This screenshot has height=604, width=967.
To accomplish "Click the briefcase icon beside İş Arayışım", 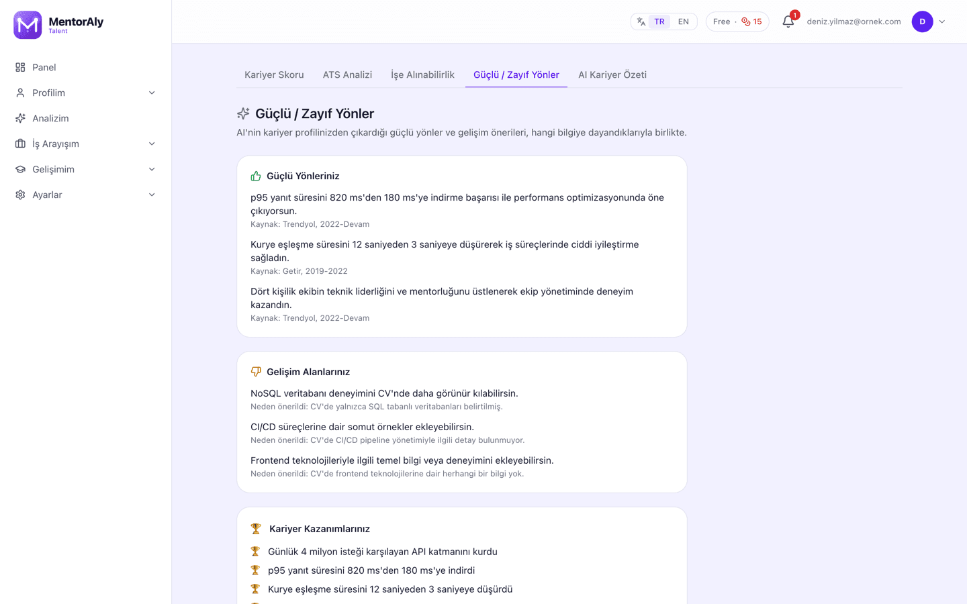I will tap(20, 144).
